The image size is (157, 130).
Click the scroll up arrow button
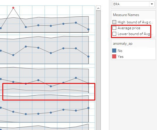point(98,8)
